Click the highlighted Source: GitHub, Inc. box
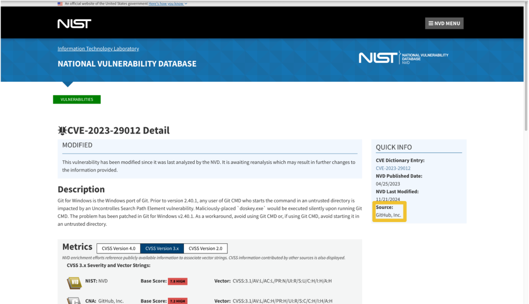 click(x=389, y=211)
